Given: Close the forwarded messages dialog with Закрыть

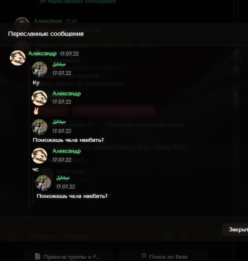Looking at the screenshot, I should 235,229.
